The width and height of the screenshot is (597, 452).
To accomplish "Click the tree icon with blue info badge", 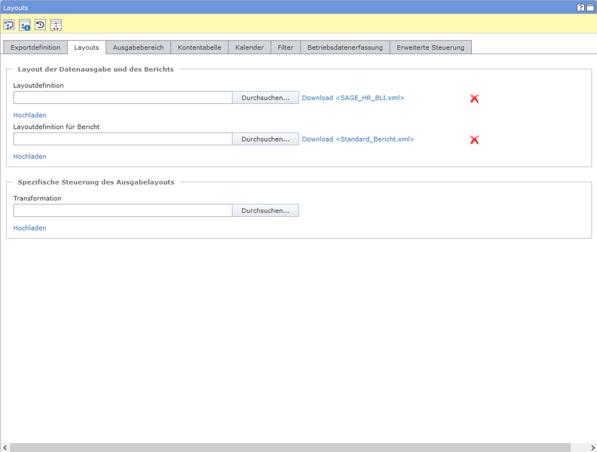I will (x=25, y=25).
